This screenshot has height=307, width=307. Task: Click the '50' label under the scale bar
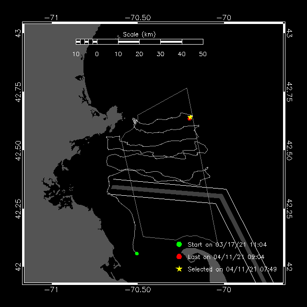click(x=203, y=54)
